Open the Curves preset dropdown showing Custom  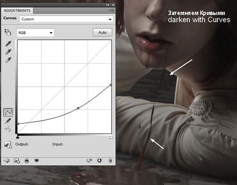pos(66,19)
